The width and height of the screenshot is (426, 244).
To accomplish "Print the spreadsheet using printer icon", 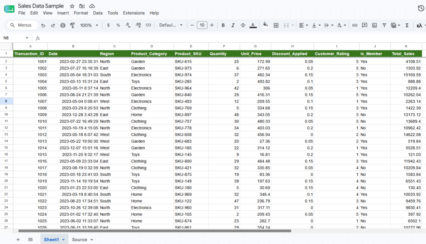I will pyautogui.click(x=63, y=25).
